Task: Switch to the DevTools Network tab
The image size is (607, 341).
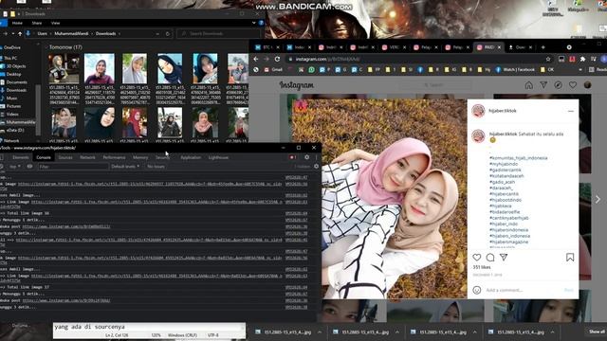Action: tap(87, 157)
